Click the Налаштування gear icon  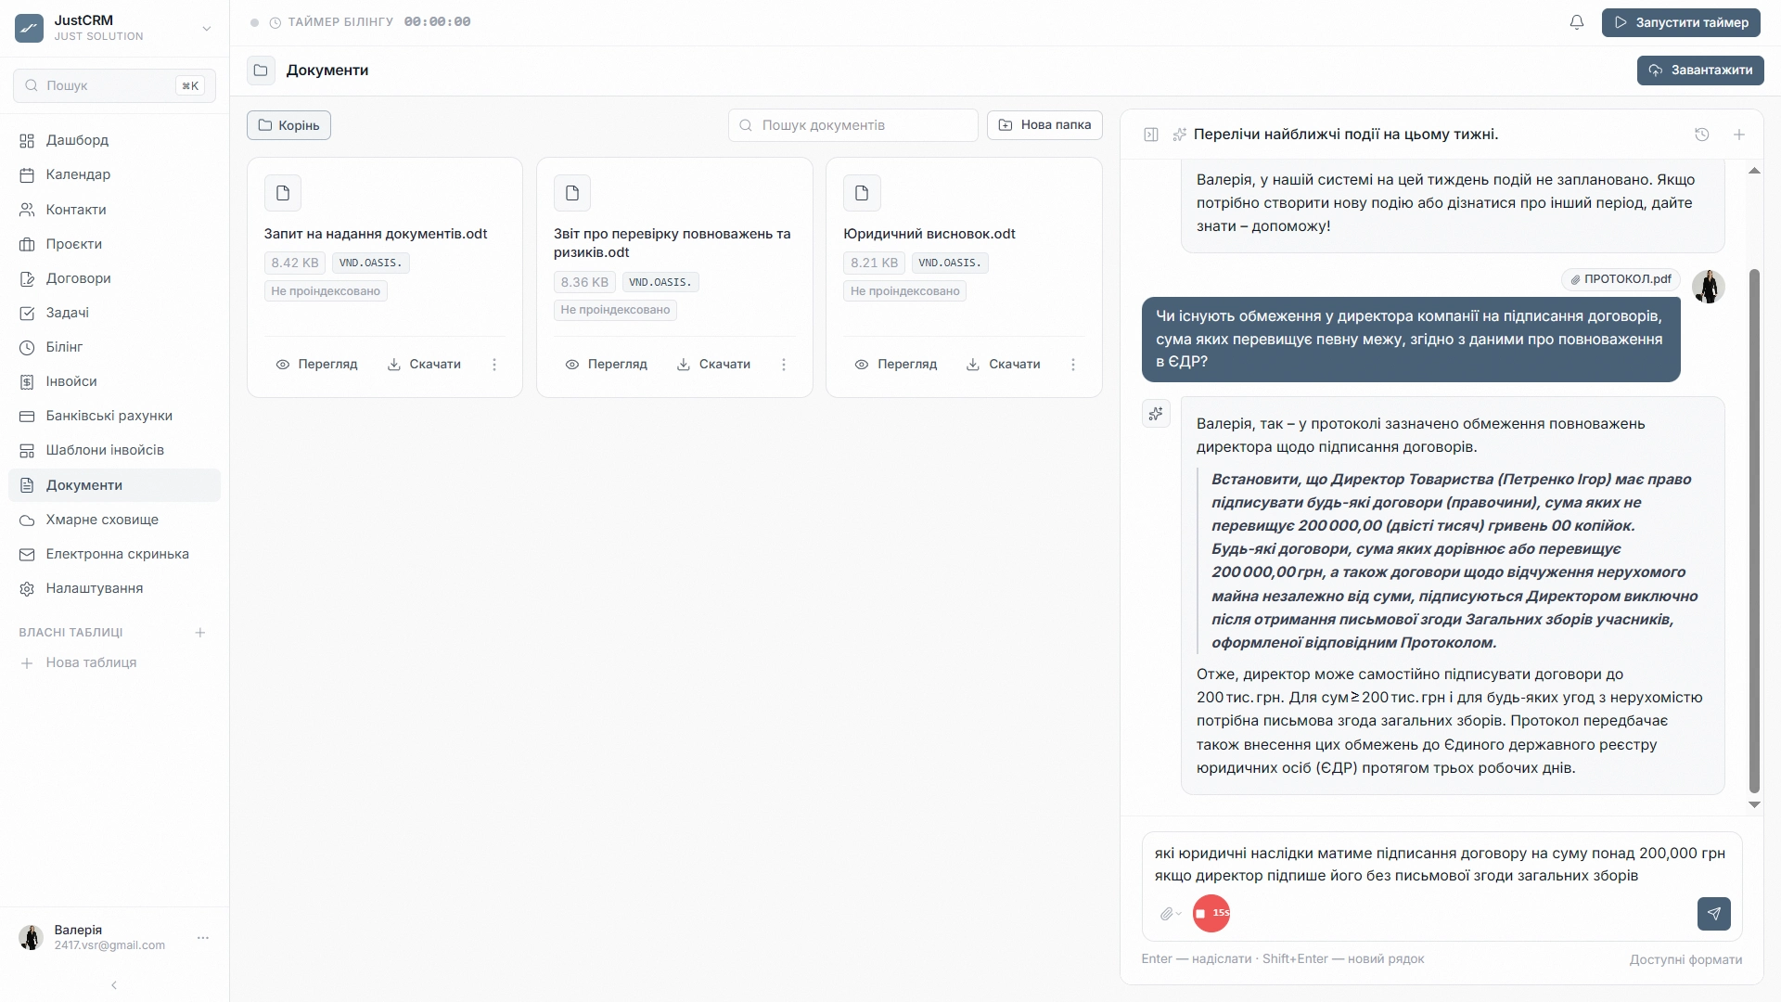point(27,588)
